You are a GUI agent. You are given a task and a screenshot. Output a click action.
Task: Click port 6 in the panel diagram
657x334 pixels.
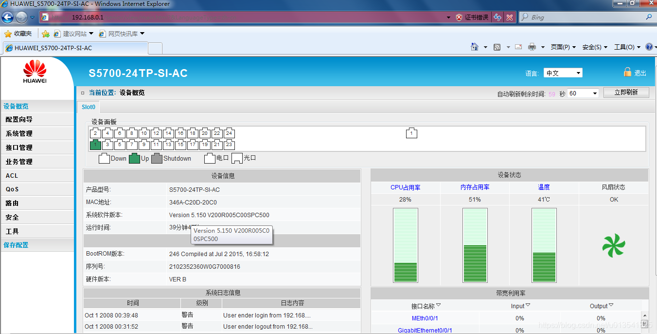(120, 133)
